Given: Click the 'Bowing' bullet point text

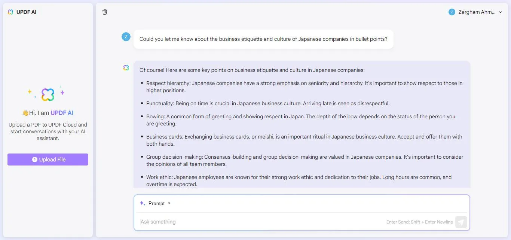Looking at the screenshot, I should 301,120.
